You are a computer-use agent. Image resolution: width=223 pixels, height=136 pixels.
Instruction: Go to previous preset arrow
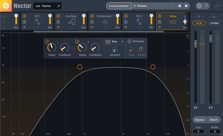179,6
